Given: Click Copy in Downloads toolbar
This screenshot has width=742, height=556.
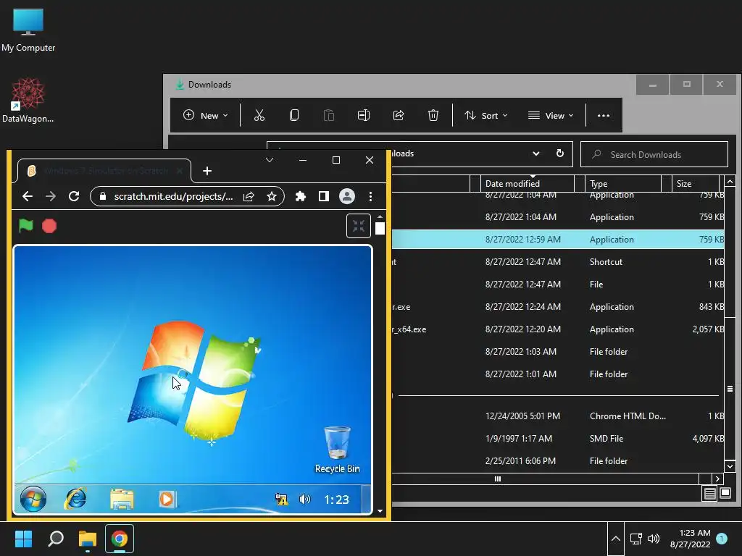Looking at the screenshot, I should point(294,115).
